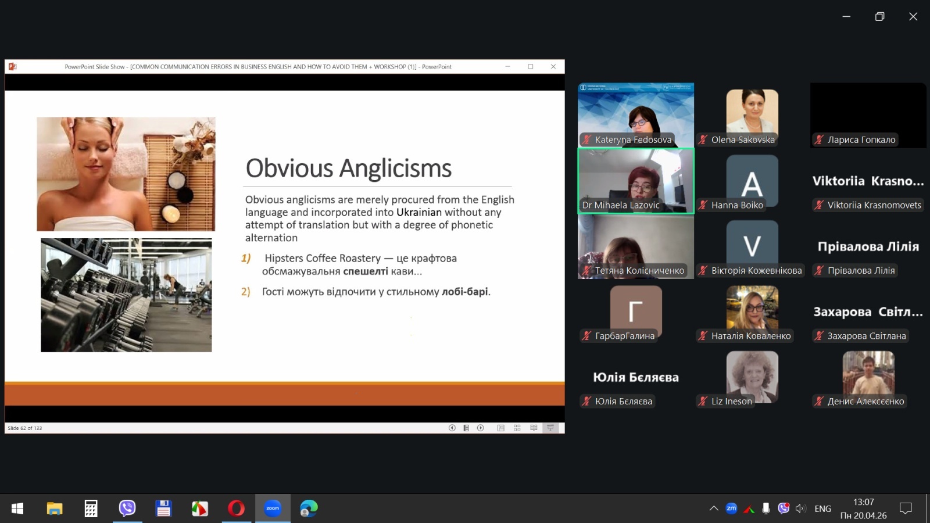Launch Microsoft Edge from the taskbar
This screenshot has width=930, height=523.
tap(309, 508)
